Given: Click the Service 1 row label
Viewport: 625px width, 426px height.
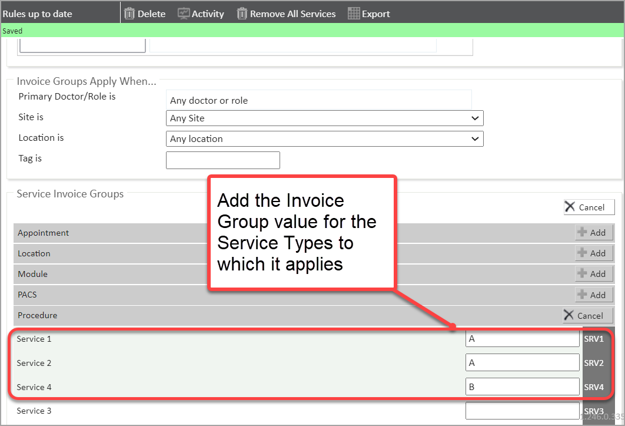Looking at the screenshot, I should tap(34, 339).
